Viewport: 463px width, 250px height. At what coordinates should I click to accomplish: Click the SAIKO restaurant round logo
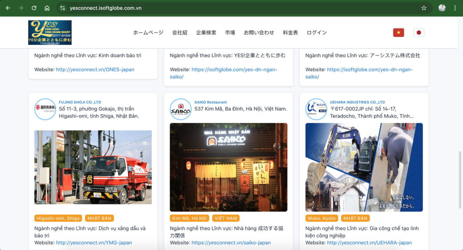[x=181, y=109]
